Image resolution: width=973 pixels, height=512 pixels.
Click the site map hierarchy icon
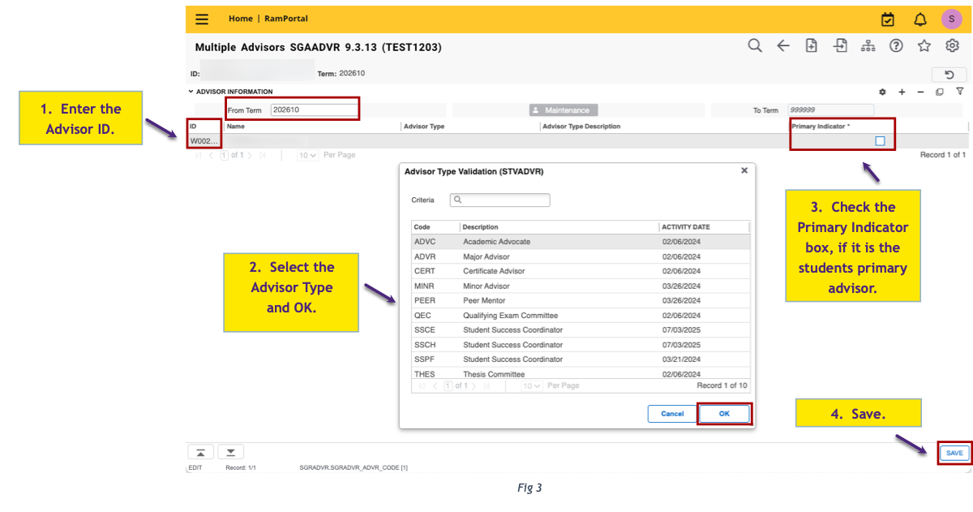tap(868, 45)
